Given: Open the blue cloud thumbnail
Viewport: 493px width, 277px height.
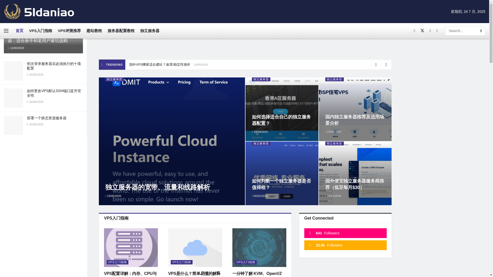Looking at the screenshot, I should tap(195, 248).
